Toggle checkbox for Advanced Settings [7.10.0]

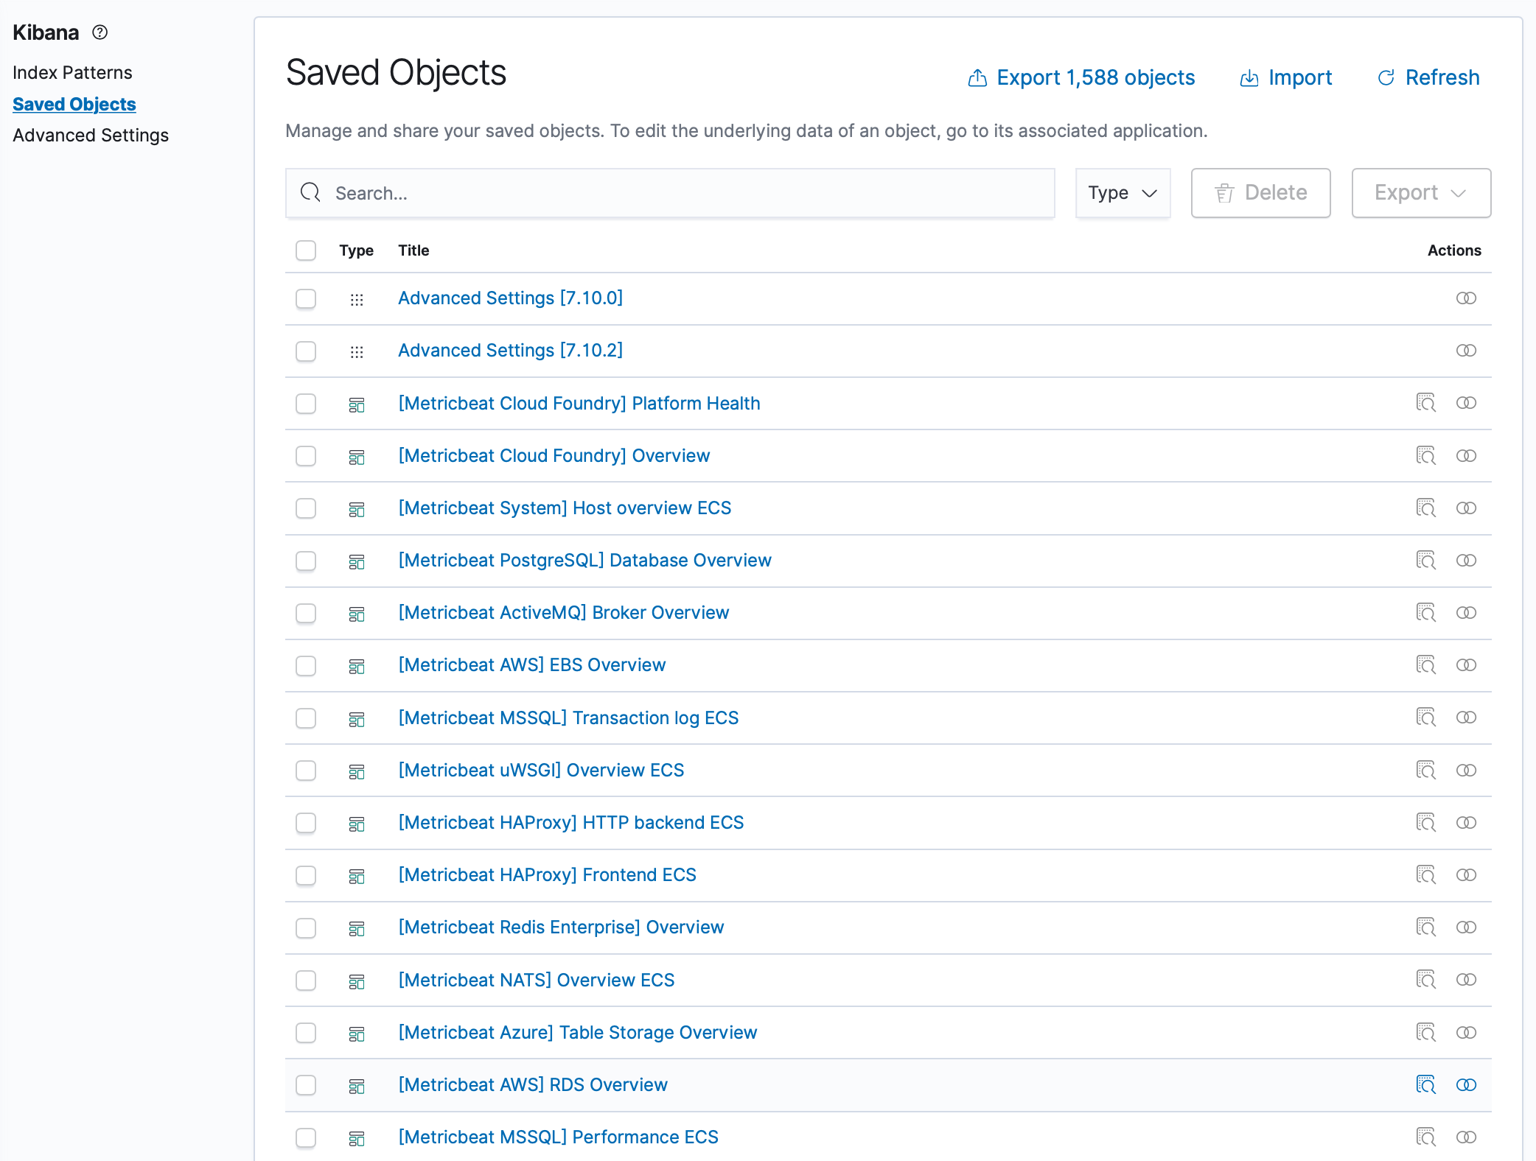click(307, 298)
